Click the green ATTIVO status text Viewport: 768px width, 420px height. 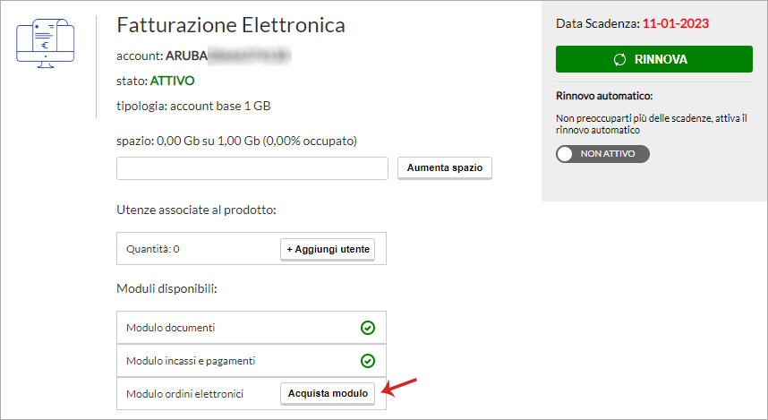tap(172, 81)
